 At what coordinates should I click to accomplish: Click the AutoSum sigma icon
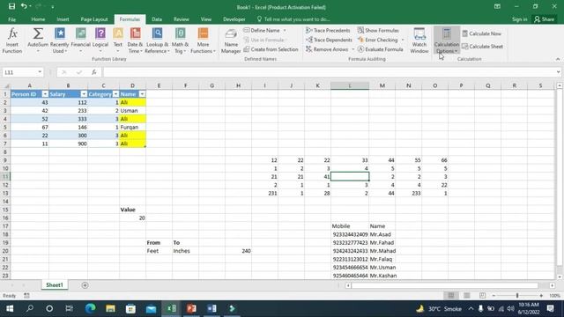tap(38, 33)
